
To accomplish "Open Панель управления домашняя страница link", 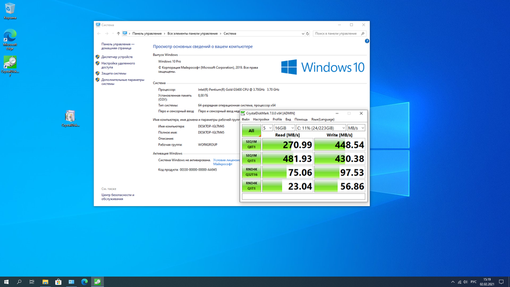I will [x=117, y=46].
